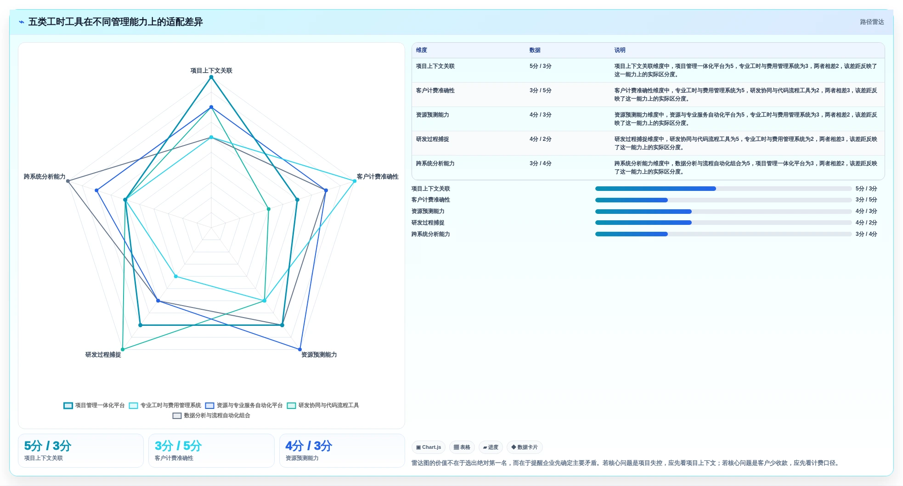Toggle the 专业工时与费用管理系统 legend swatch
This screenshot has width=903, height=486.
133,406
